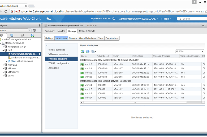Select VMmark VC tree item
Screen dimensions: 207x137
14,72
